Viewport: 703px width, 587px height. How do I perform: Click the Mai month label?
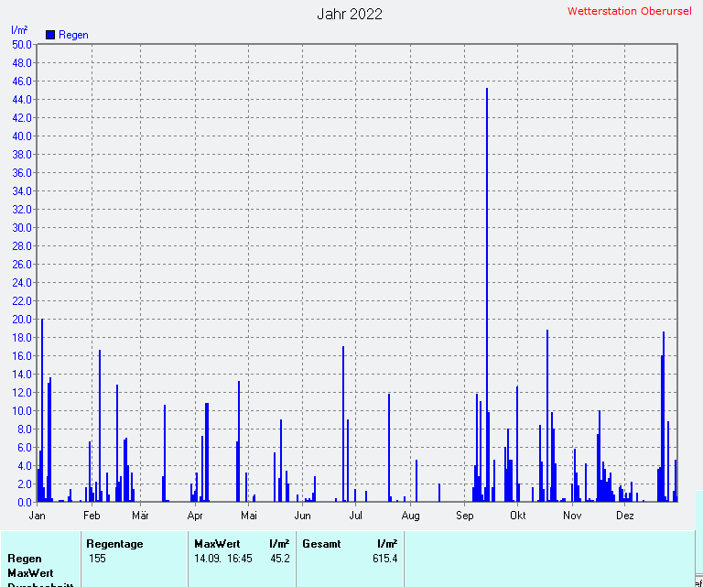click(x=249, y=516)
